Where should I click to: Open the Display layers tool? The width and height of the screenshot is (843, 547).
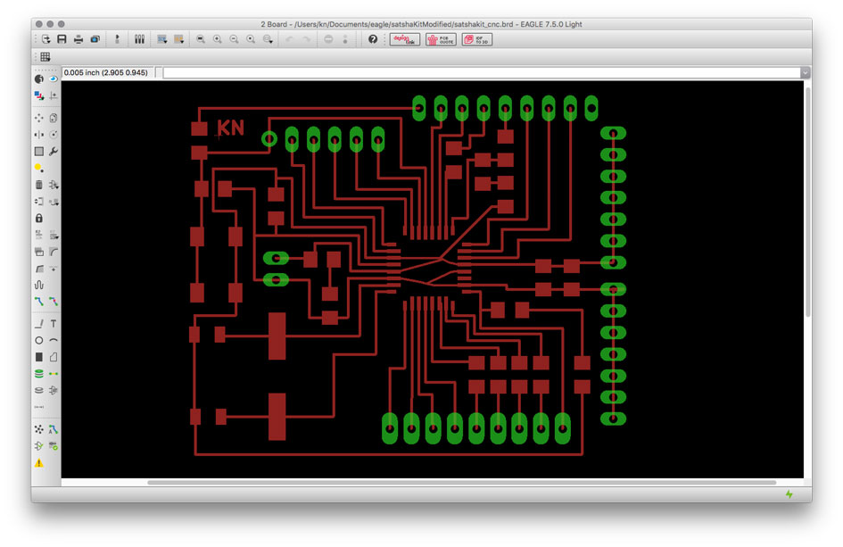(x=38, y=95)
